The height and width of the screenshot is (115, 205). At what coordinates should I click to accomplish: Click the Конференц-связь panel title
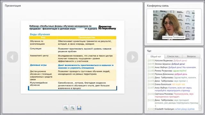[x=158, y=6]
